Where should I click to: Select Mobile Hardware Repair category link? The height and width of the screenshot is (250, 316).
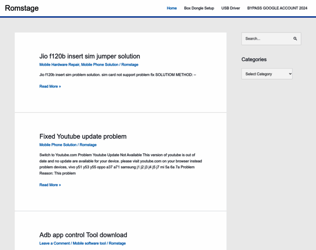point(59,65)
